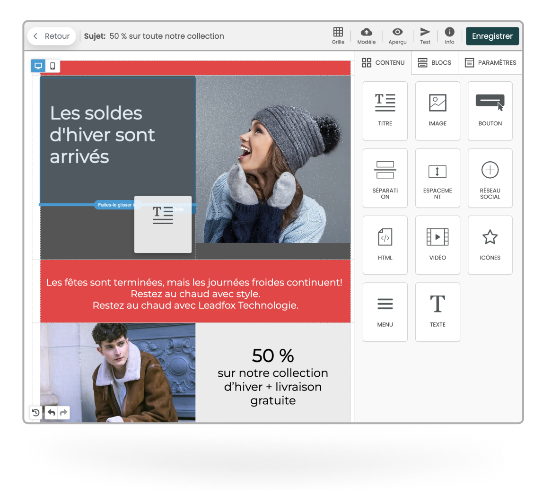
Task: Open the edit history icon
Action: pos(35,412)
